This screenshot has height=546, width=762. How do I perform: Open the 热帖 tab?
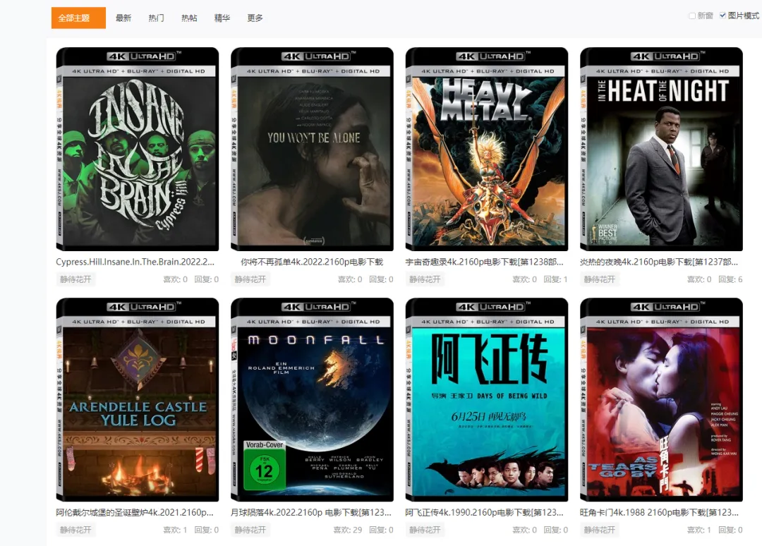point(189,18)
